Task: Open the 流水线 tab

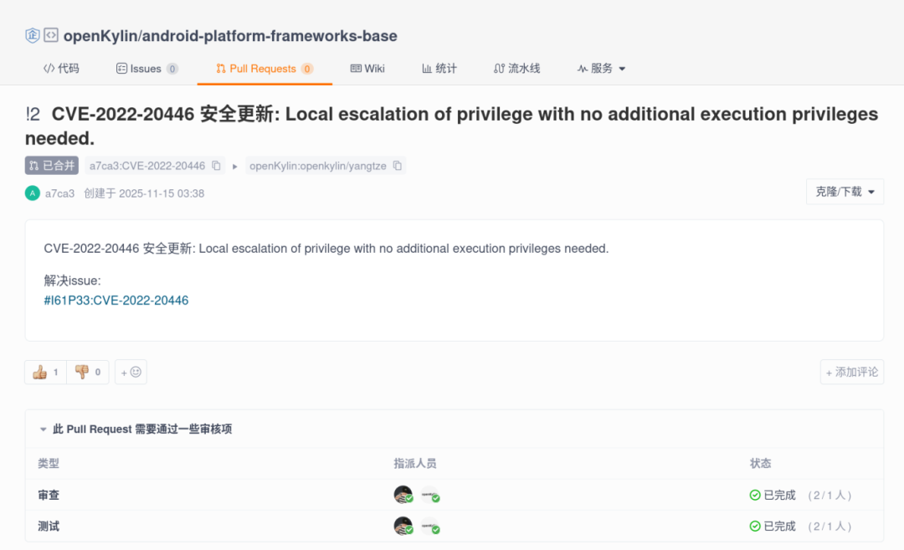Action: pos(517,69)
